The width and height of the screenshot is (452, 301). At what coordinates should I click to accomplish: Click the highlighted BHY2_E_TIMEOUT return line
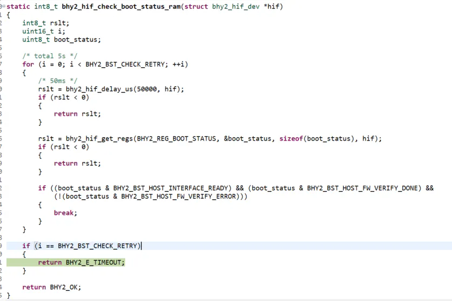click(81, 262)
